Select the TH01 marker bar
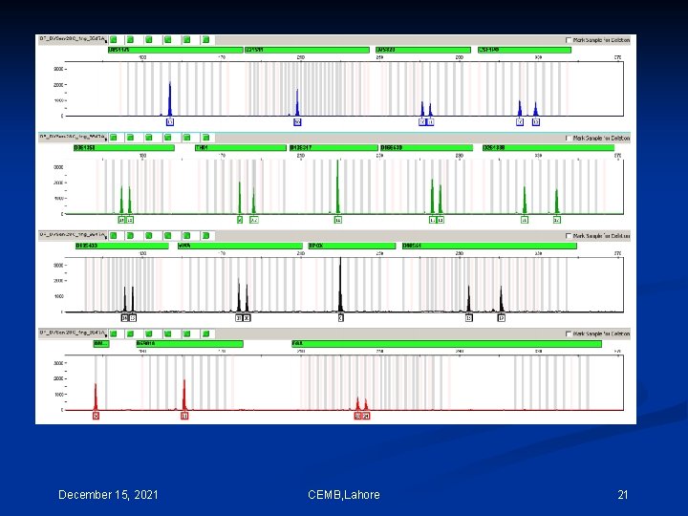Image resolution: width=688 pixels, height=516 pixels. pos(241,148)
